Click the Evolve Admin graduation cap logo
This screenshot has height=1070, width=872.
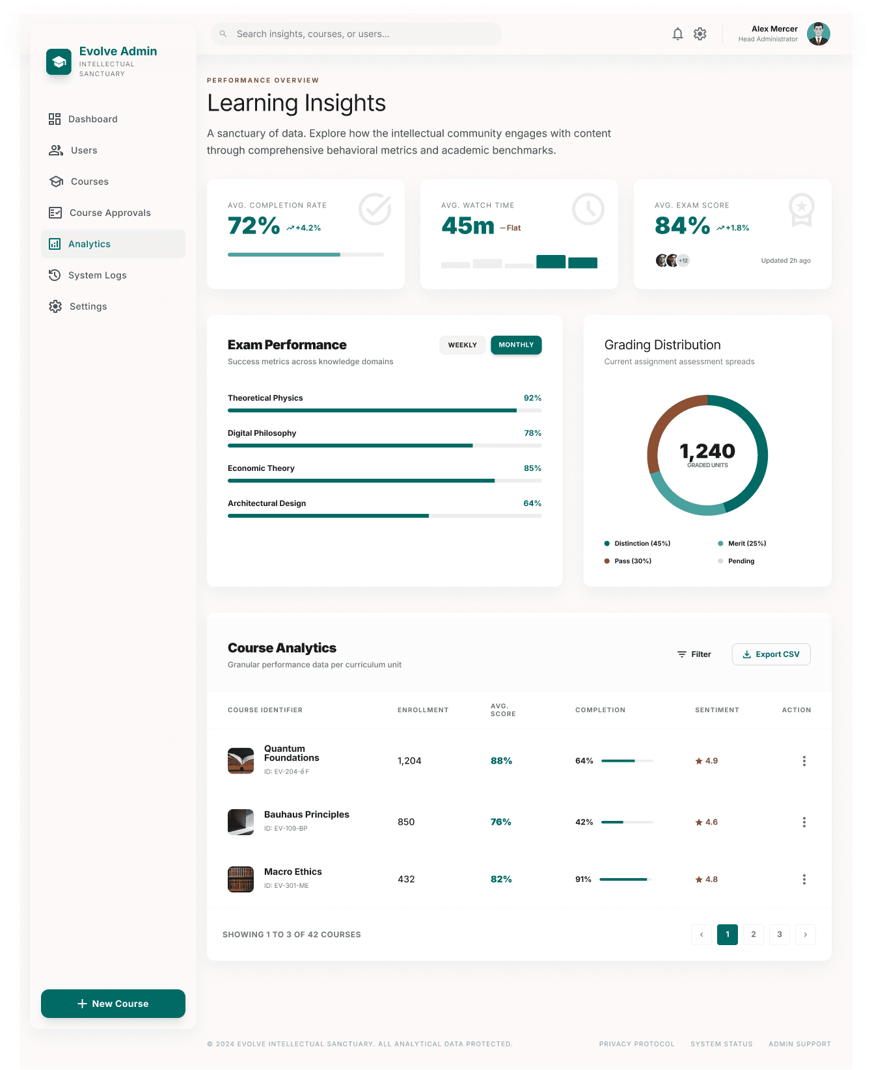(x=59, y=62)
